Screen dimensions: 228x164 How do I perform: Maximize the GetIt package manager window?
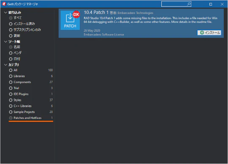(x=211, y=4)
